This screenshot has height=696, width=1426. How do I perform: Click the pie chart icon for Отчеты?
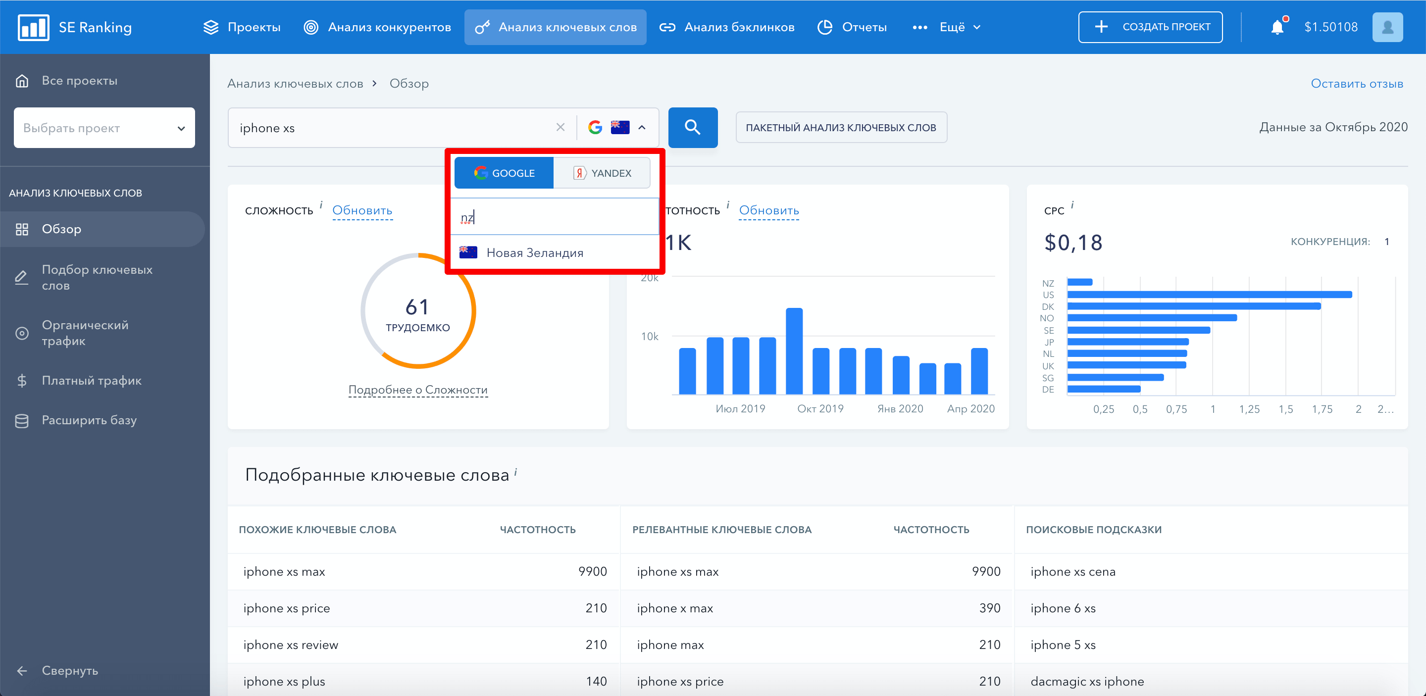coord(825,27)
